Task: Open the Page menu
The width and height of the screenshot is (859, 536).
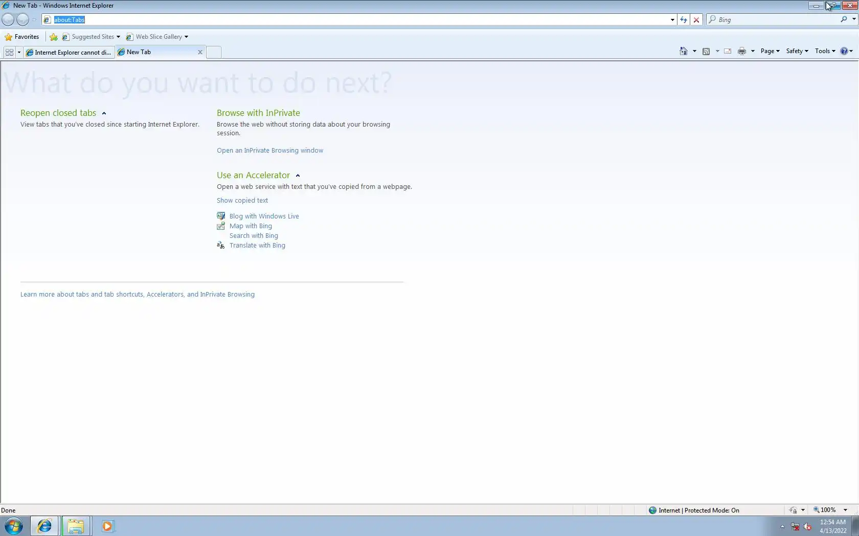Action: pyautogui.click(x=770, y=51)
